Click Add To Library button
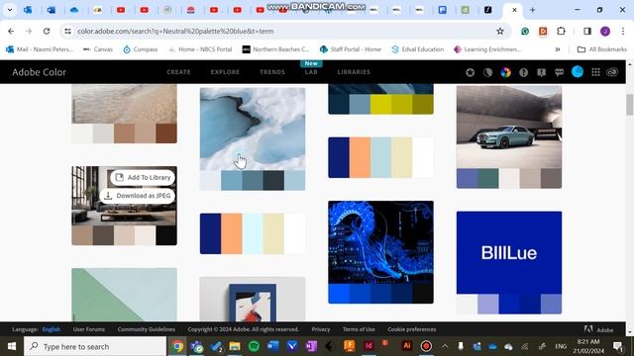Viewport: 634px width, 356px height. pyautogui.click(x=143, y=177)
